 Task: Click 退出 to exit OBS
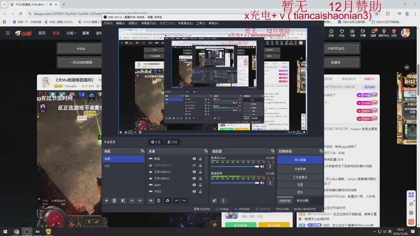coord(300,192)
